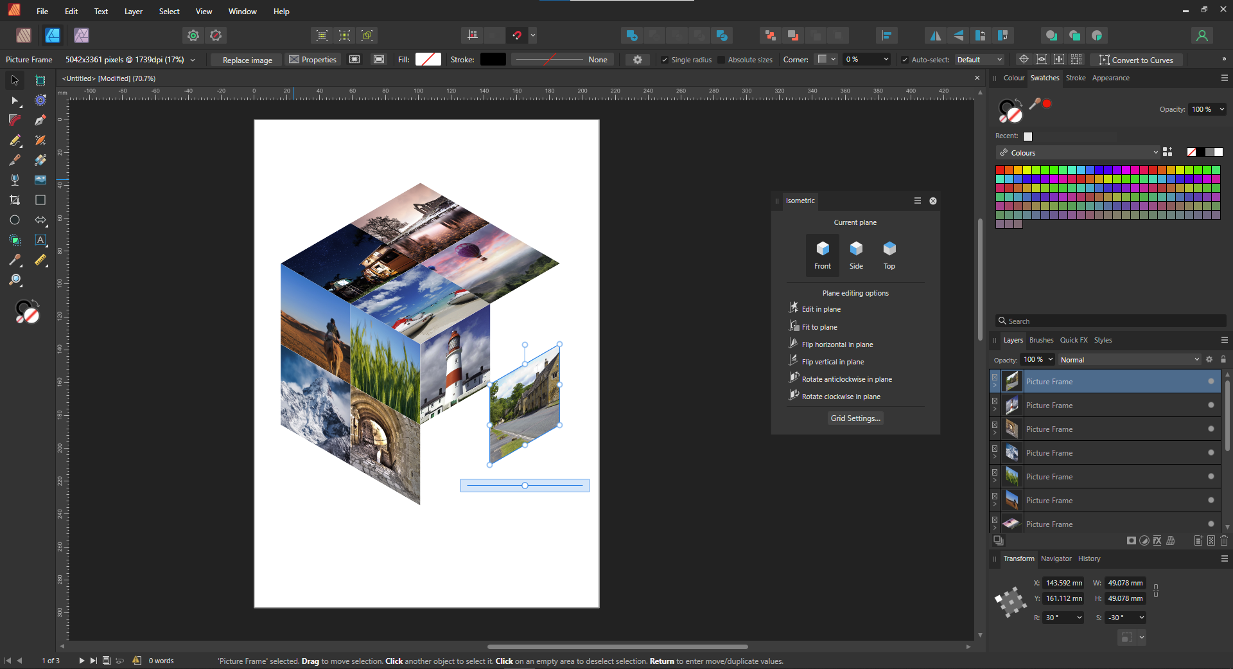This screenshot has height=669, width=1233.
Task: Select the Rectangle tool
Action: pyautogui.click(x=40, y=200)
